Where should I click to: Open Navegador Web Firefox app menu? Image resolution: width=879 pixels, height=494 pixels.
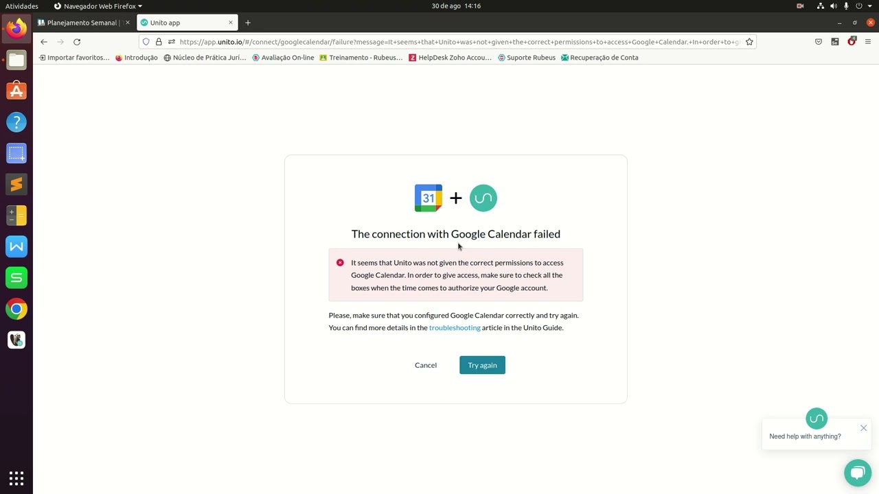point(98,6)
